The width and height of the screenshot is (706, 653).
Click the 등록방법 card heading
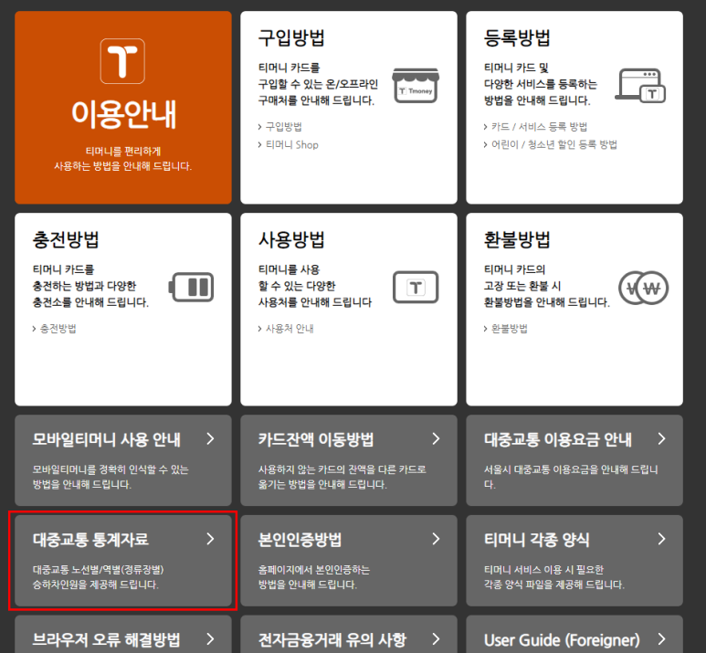coord(517,37)
